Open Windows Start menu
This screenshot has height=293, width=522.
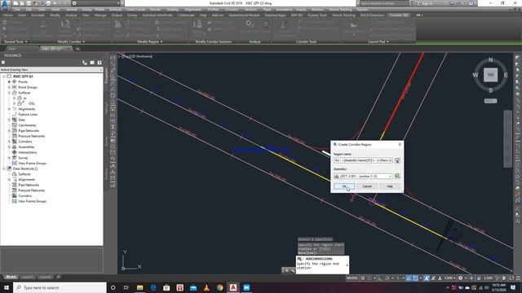(7, 287)
